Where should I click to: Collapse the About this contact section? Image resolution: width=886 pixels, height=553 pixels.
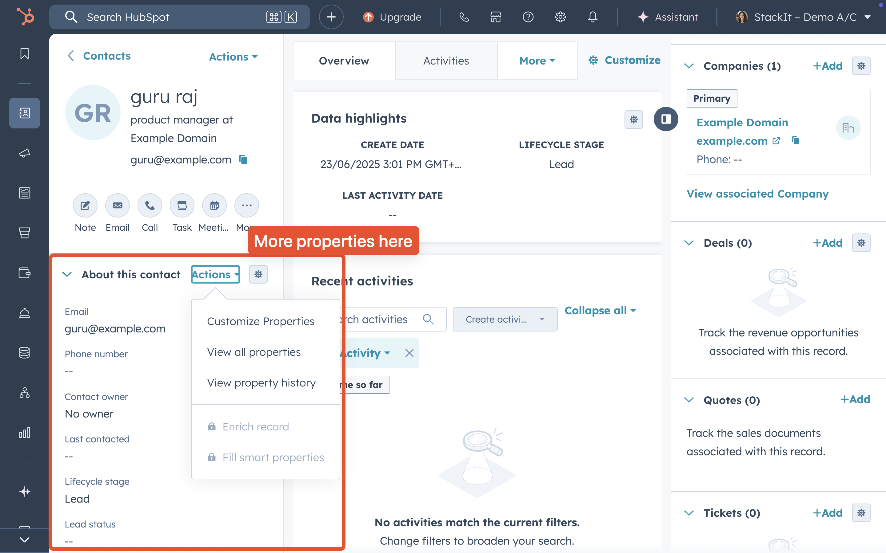pyautogui.click(x=67, y=274)
